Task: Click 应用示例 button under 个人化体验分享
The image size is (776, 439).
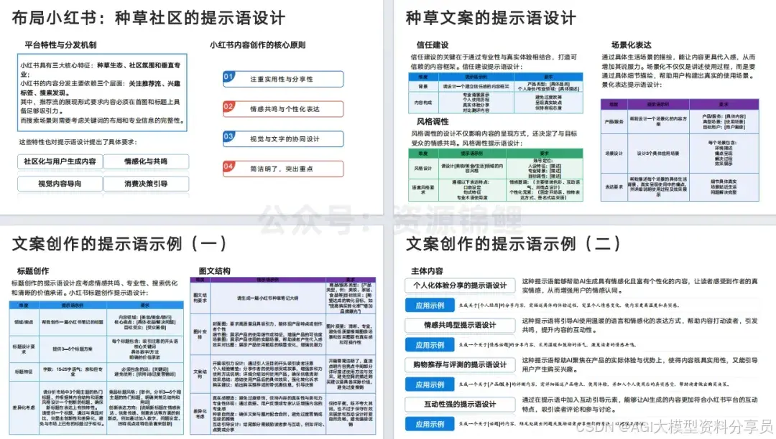Action: (x=430, y=306)
